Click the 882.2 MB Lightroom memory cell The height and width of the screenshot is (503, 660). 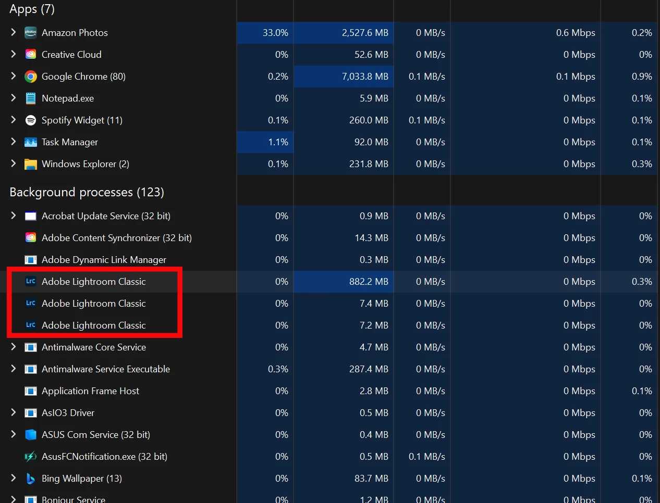(x=344, y=282)
